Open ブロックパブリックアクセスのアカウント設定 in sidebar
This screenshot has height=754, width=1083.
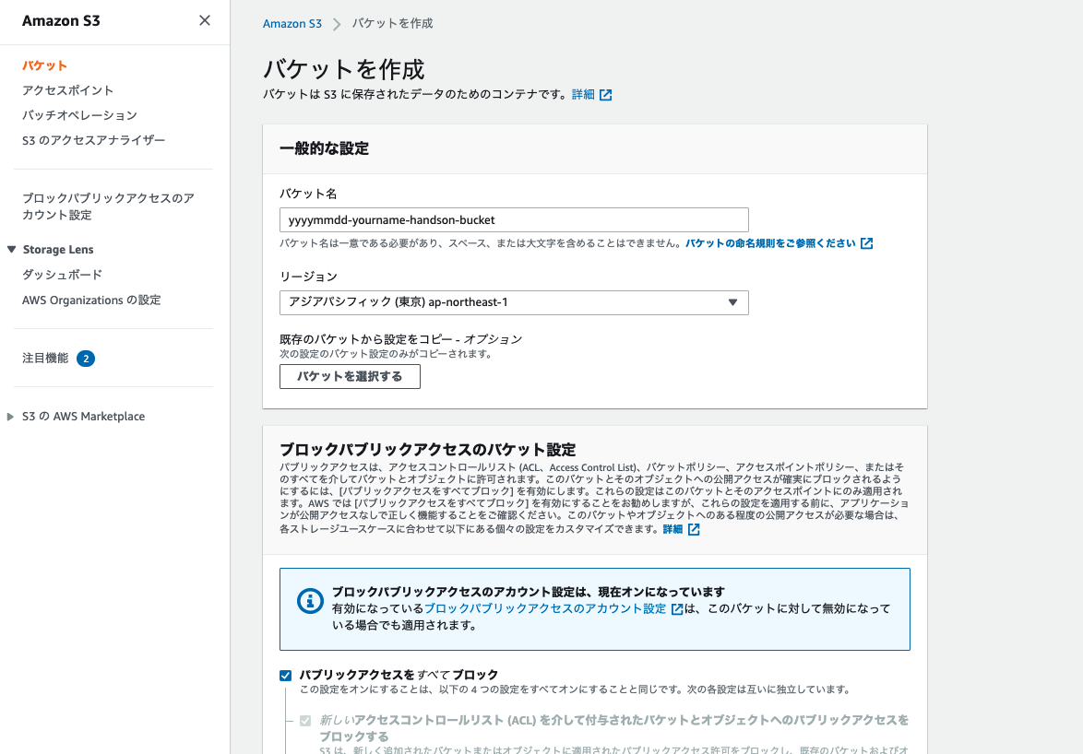pyautogui.click(x=108, y=206)
